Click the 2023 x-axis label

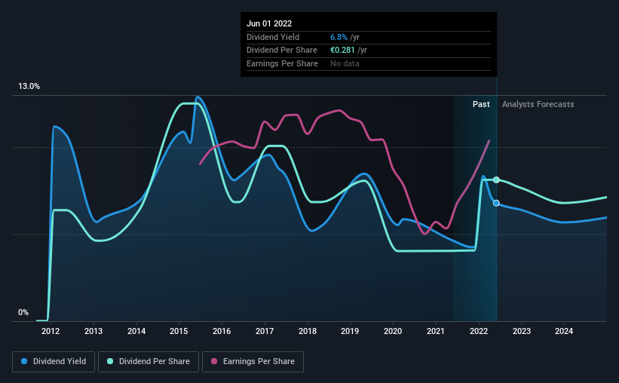pos(522,331)
